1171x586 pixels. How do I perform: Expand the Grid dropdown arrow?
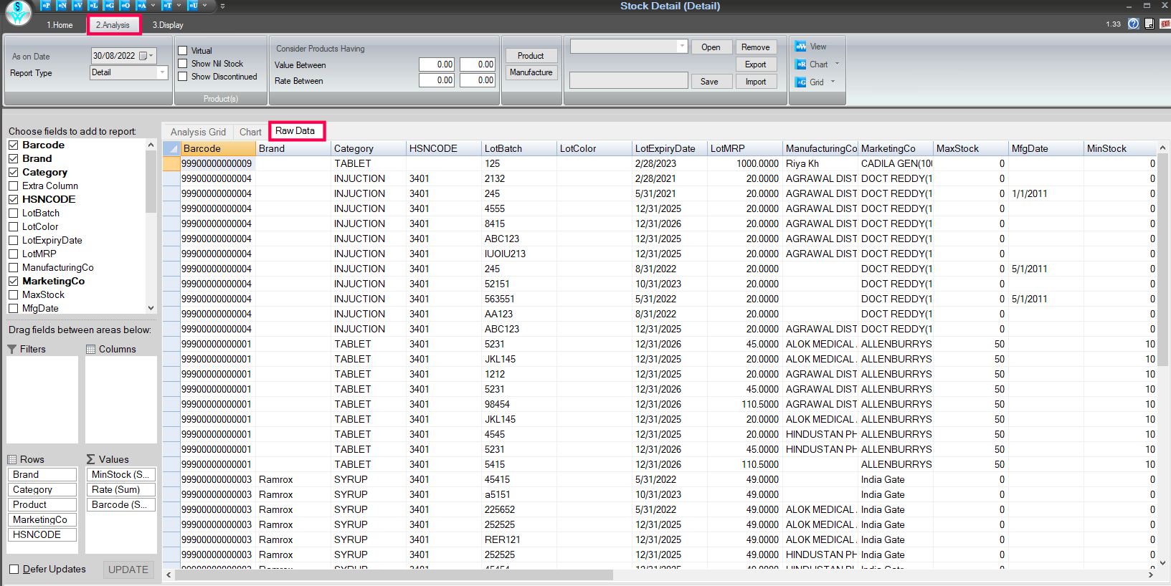coord(833,82)
